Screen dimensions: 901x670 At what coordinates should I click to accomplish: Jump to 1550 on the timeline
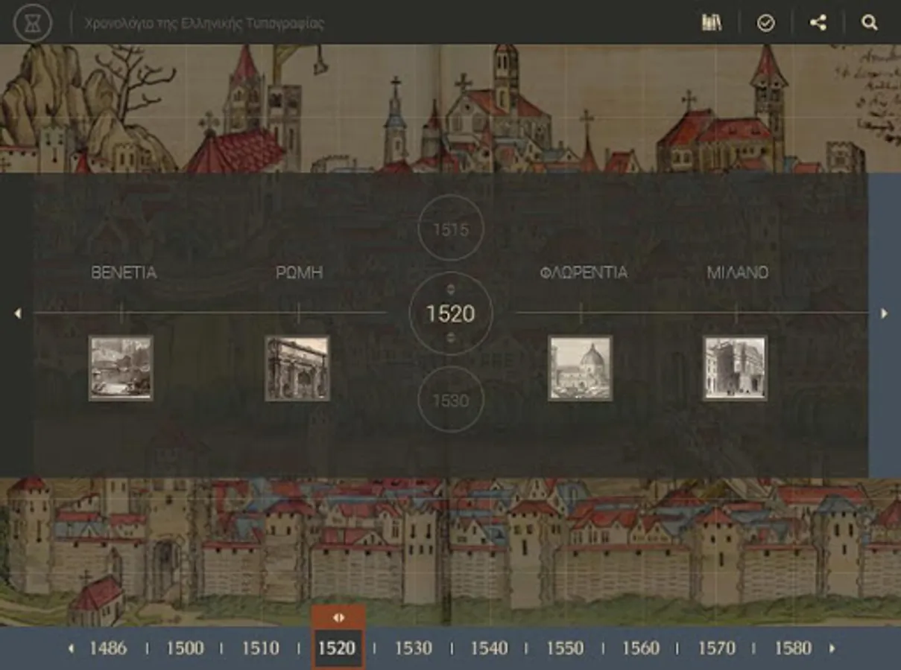[565, 648]
